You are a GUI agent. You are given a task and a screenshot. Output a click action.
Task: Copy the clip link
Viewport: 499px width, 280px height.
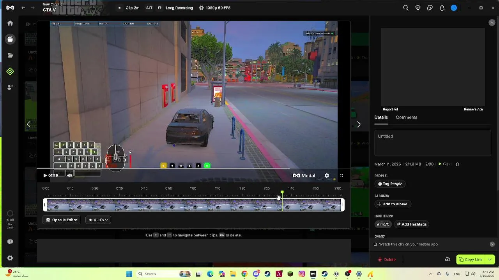(x=471, y=259)
